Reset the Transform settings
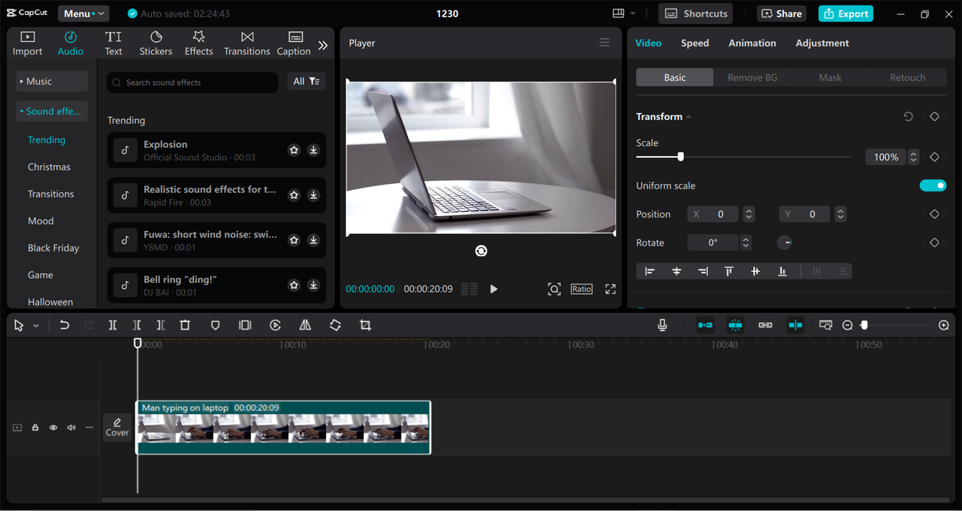Screen dimensions: 962x511 click(908, 116)
